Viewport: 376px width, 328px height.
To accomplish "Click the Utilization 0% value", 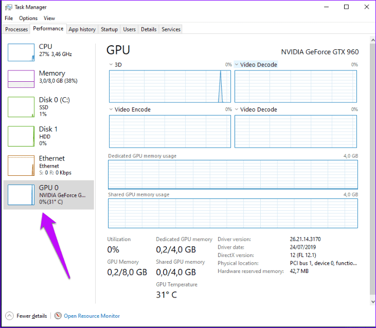I will point(113,250).
